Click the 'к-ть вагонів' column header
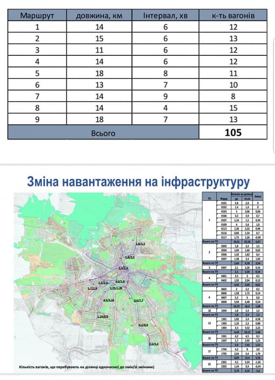 (x=233, y=16)
